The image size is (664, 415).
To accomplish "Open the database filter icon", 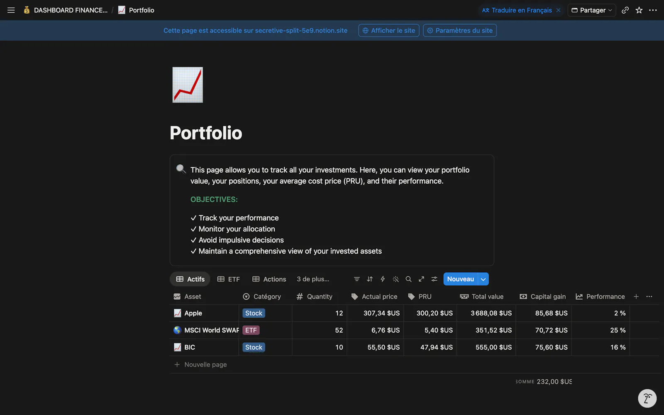I will pos(357,279).
